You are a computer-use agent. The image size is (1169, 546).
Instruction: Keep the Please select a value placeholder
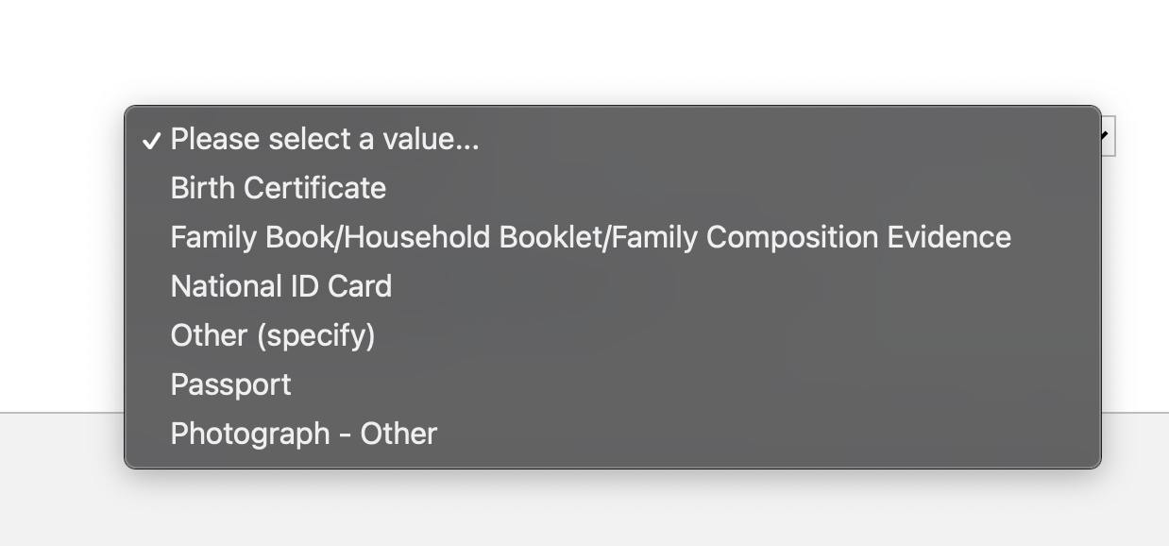pyautogui.click(x=324, y=139)
